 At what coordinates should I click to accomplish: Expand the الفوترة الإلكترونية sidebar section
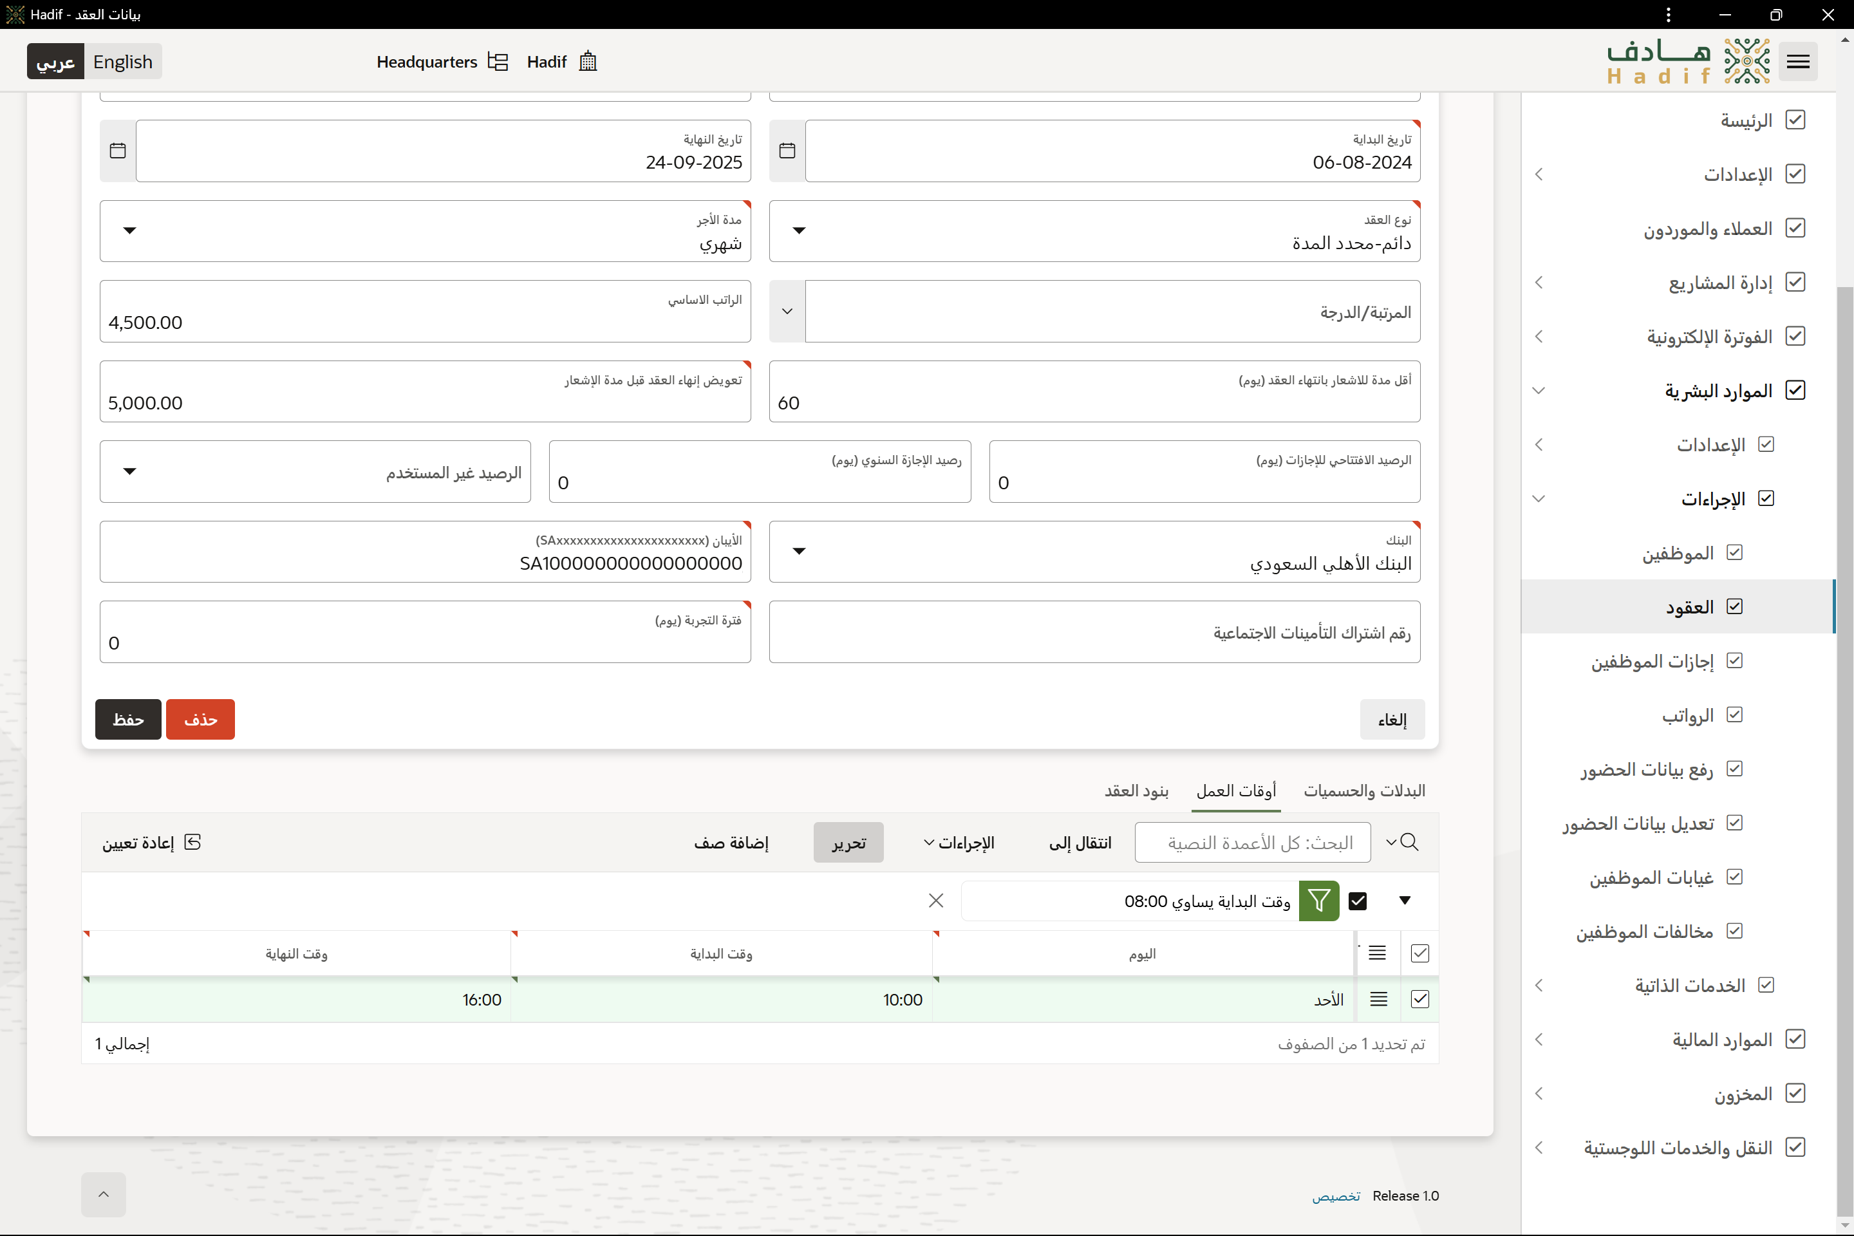(x=1539, y=337)
